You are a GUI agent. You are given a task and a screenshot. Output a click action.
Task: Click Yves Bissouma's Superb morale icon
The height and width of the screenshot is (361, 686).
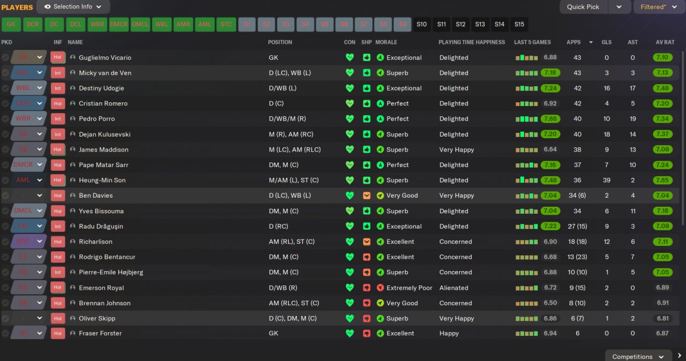pos(381,211)
